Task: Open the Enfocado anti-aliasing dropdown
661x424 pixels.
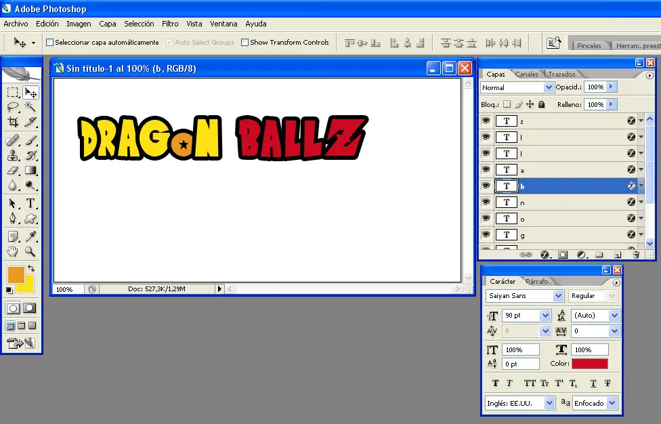Action: 612,404
